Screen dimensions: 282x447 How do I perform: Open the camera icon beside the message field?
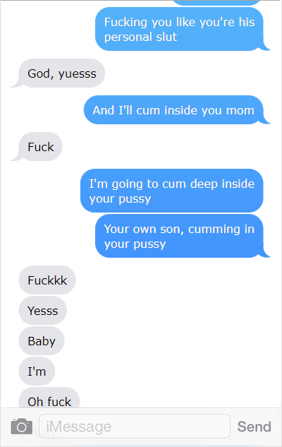(21, 427)
